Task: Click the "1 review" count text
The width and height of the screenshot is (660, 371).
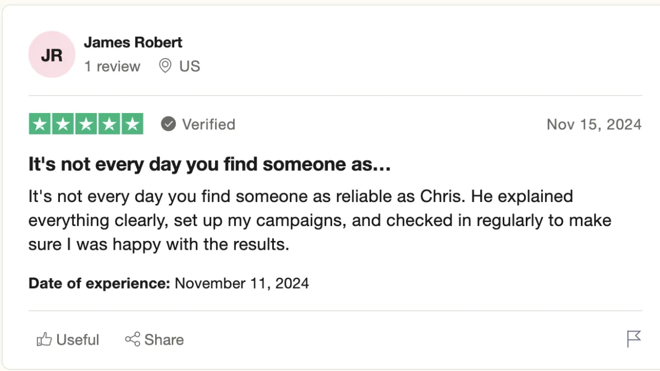Action: (112, 66)
